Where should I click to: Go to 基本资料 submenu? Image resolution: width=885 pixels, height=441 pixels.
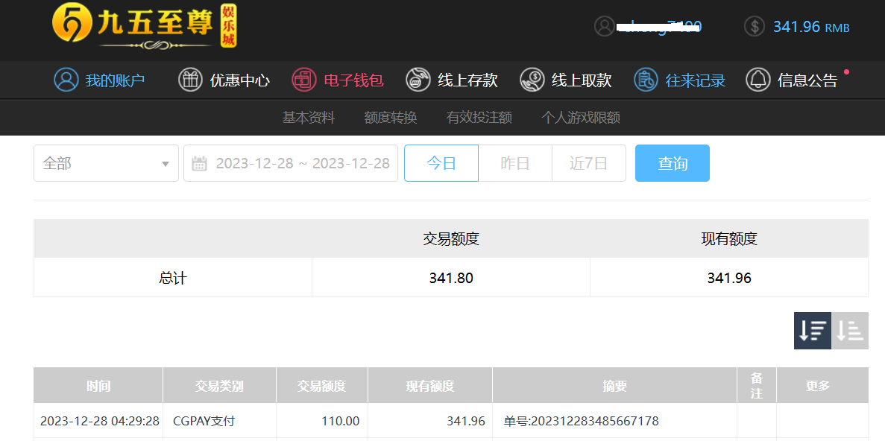309,117
